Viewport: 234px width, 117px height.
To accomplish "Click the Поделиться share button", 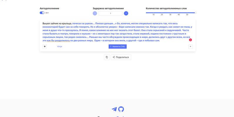I will tap(121, 57).
